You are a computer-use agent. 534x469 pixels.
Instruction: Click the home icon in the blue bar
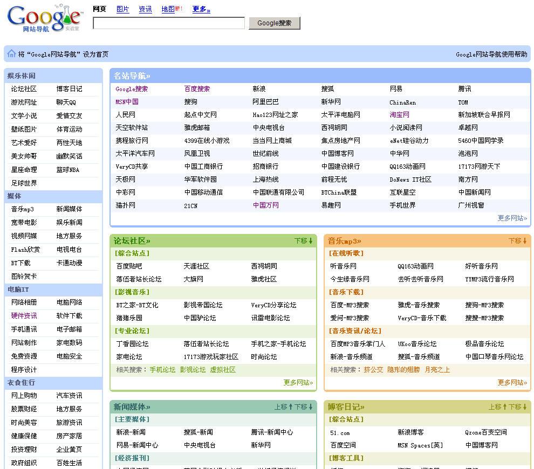point(11,53)
